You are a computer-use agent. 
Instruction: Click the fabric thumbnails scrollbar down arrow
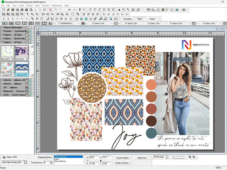(x=32, y=75)
